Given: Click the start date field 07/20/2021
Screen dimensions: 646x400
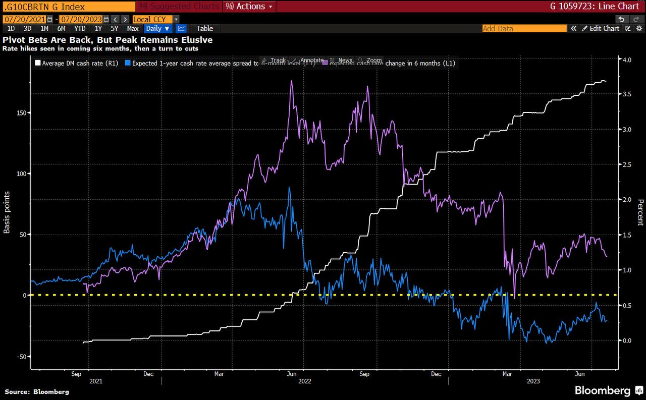Looking at the screenshot, I should 25,19.
